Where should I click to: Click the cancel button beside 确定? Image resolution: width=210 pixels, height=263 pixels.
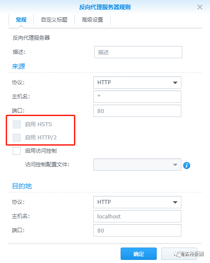pyautogui.click(x=179, y=254)
